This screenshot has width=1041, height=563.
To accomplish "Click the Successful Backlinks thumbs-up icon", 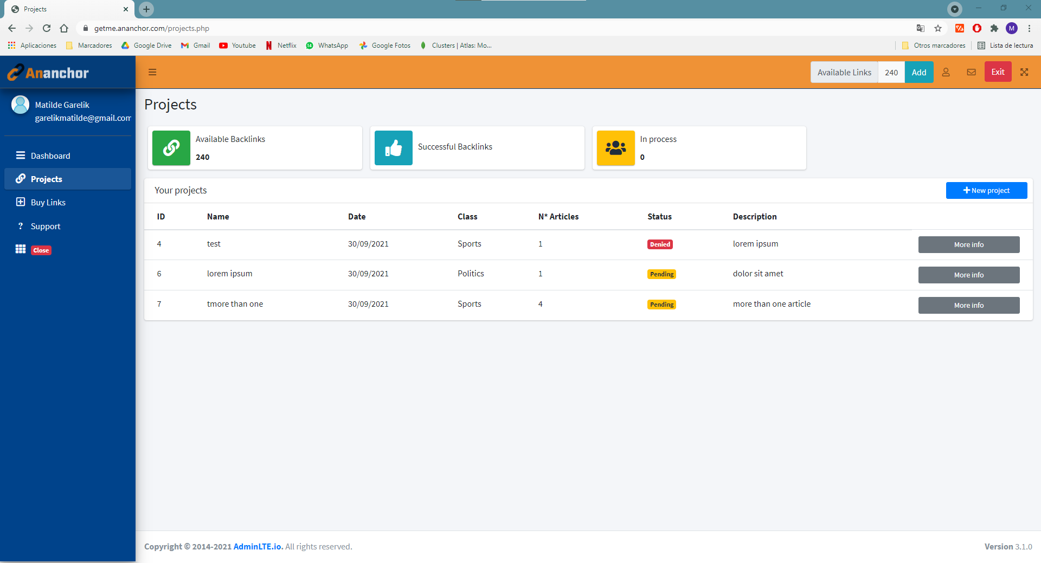I will 394,148.
